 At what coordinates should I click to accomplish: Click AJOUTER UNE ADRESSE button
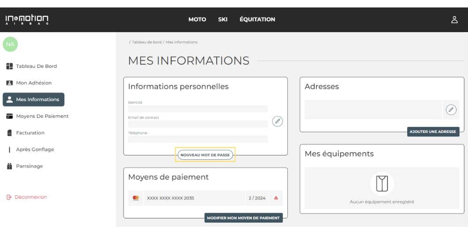coord(433,132)
